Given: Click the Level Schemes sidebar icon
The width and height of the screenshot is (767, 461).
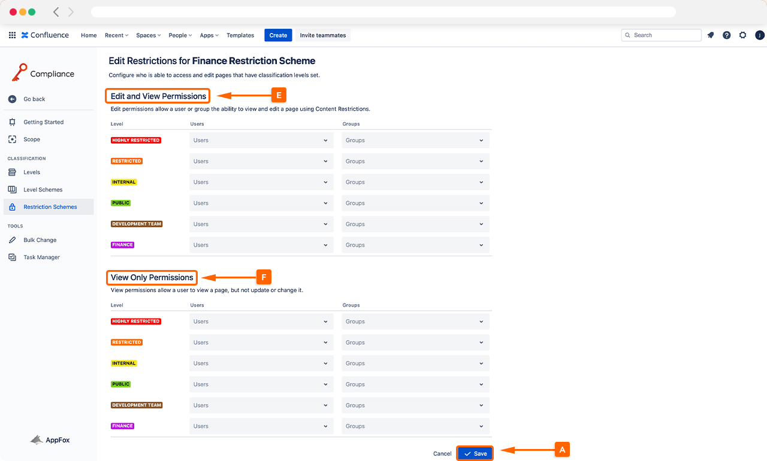Looking at the screenshot, I should click(12, 190).
